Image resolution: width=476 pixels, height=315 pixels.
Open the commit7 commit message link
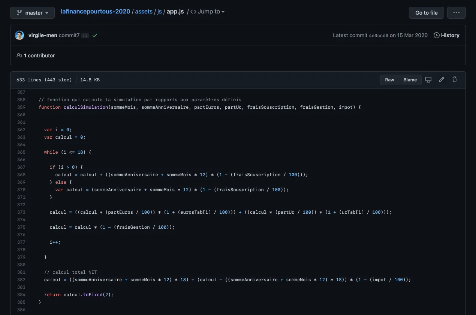(69, 35)
